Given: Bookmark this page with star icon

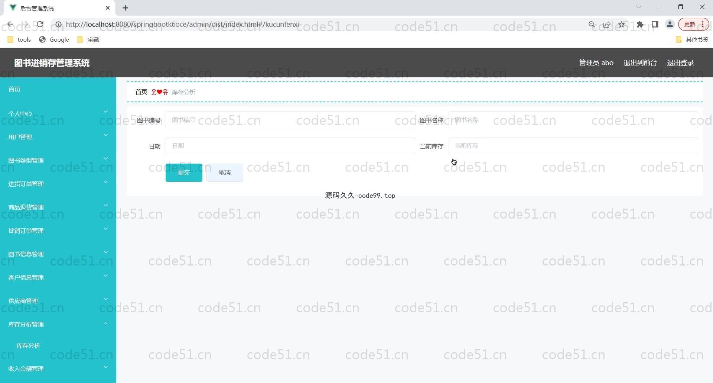Looking at the screenshot, I should 622,25.
